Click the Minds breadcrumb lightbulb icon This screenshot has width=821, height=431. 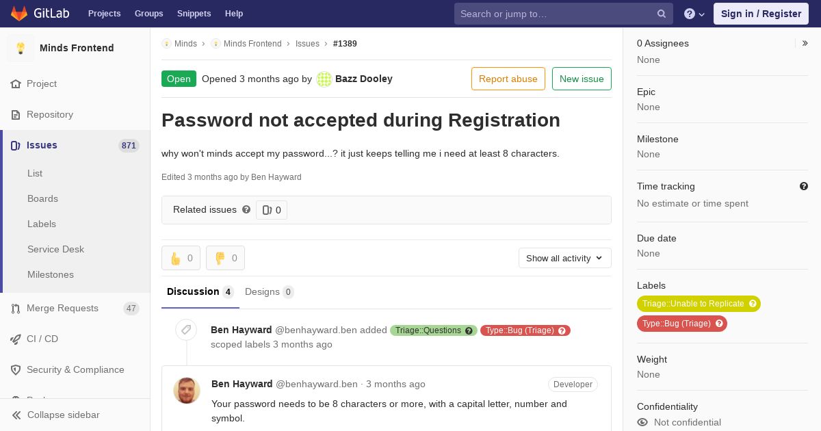166,43
